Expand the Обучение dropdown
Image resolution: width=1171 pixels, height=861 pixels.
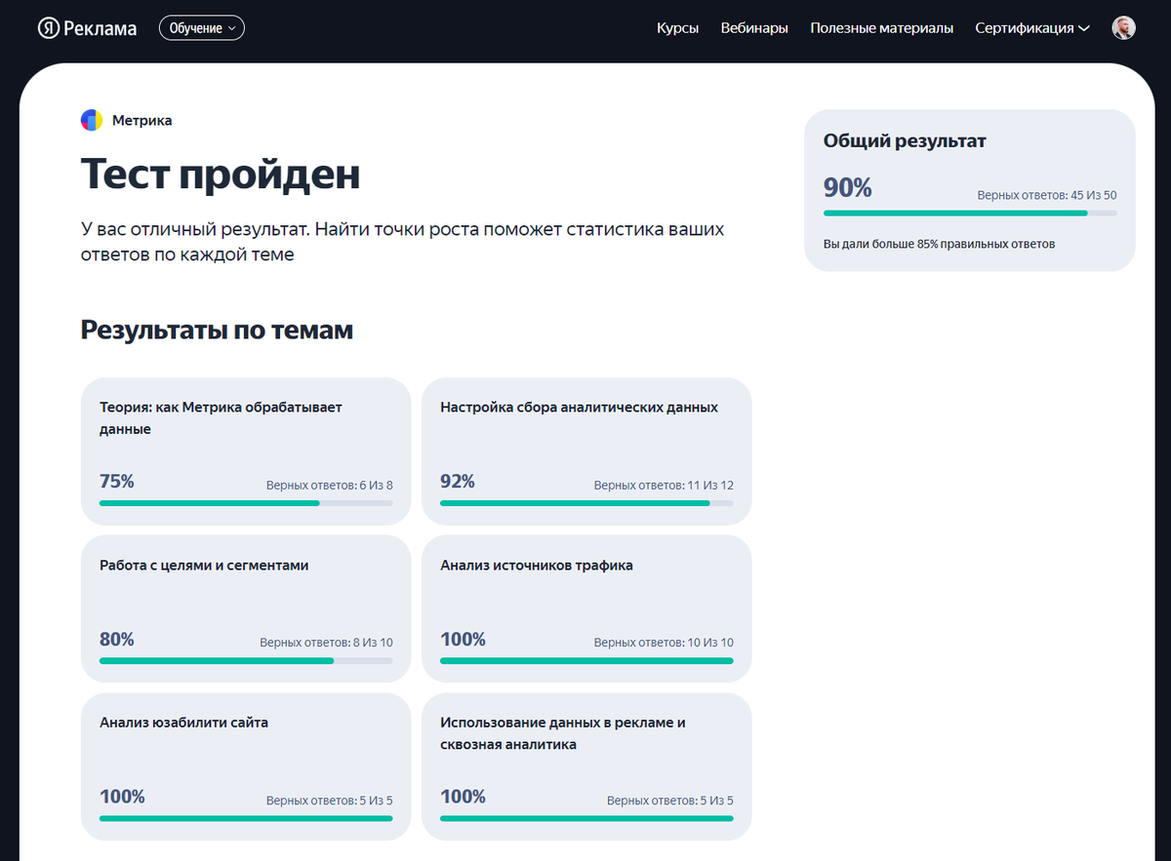pos(202,28)
